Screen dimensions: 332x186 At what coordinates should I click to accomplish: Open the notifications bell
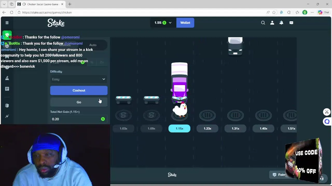coord(281,23)
